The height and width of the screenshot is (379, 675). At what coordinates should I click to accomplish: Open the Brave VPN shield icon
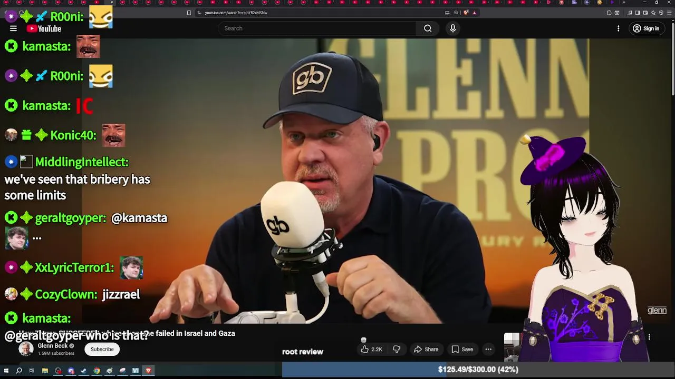click(x=661, y=13)
